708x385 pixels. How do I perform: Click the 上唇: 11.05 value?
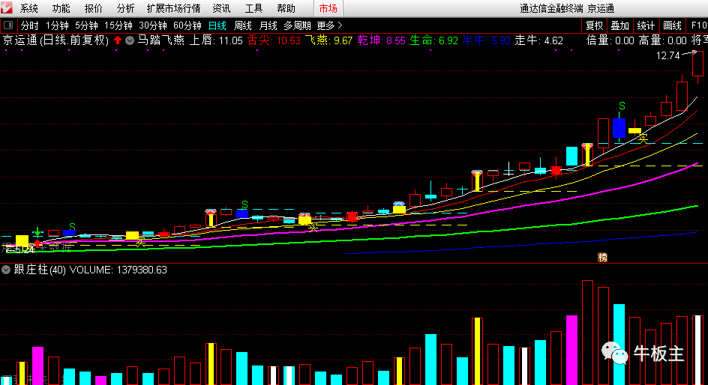[x=216, y=40]
